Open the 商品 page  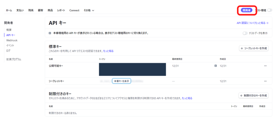pyautogui.click(x=50, y=10)
